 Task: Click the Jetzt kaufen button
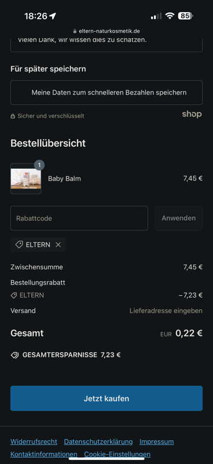[x=106, y=398]
